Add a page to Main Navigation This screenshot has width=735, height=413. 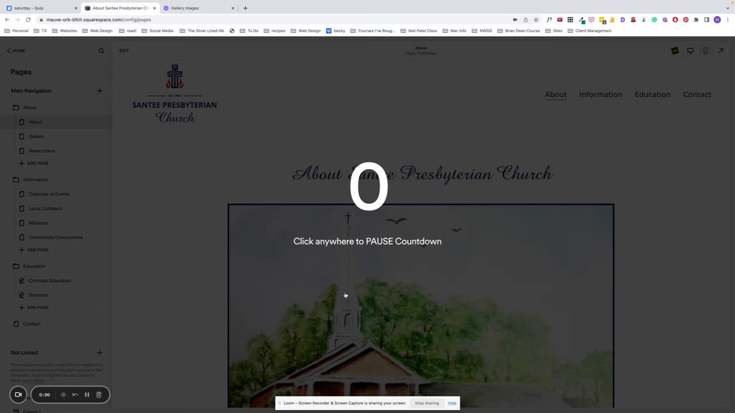[x=99, y=91]
